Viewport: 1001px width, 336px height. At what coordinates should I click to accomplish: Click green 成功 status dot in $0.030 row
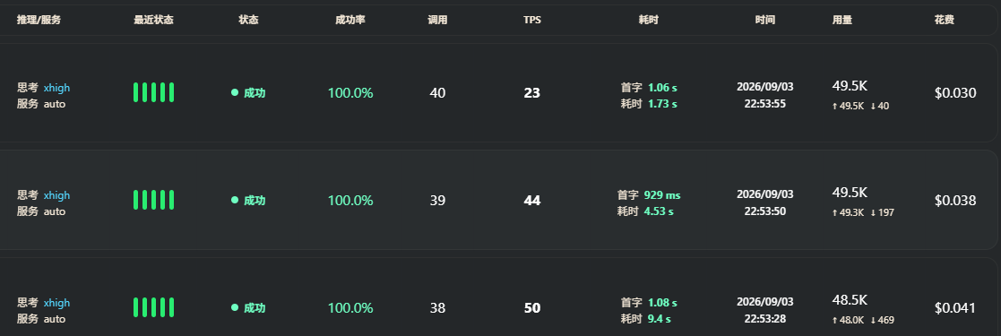[235, 92]
